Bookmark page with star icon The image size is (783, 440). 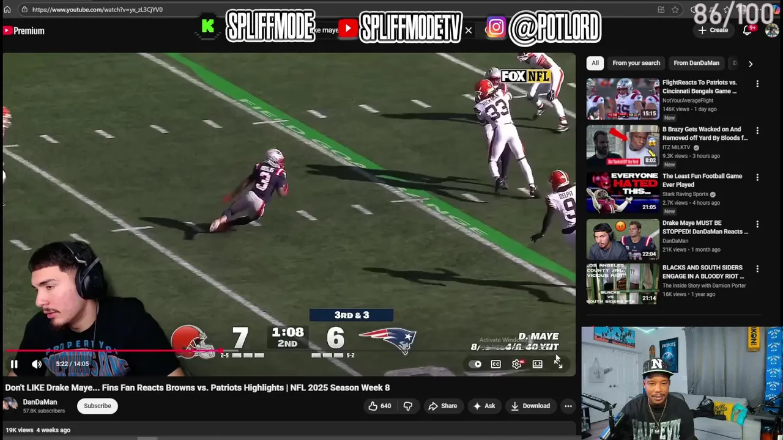[x=675, y=10]
